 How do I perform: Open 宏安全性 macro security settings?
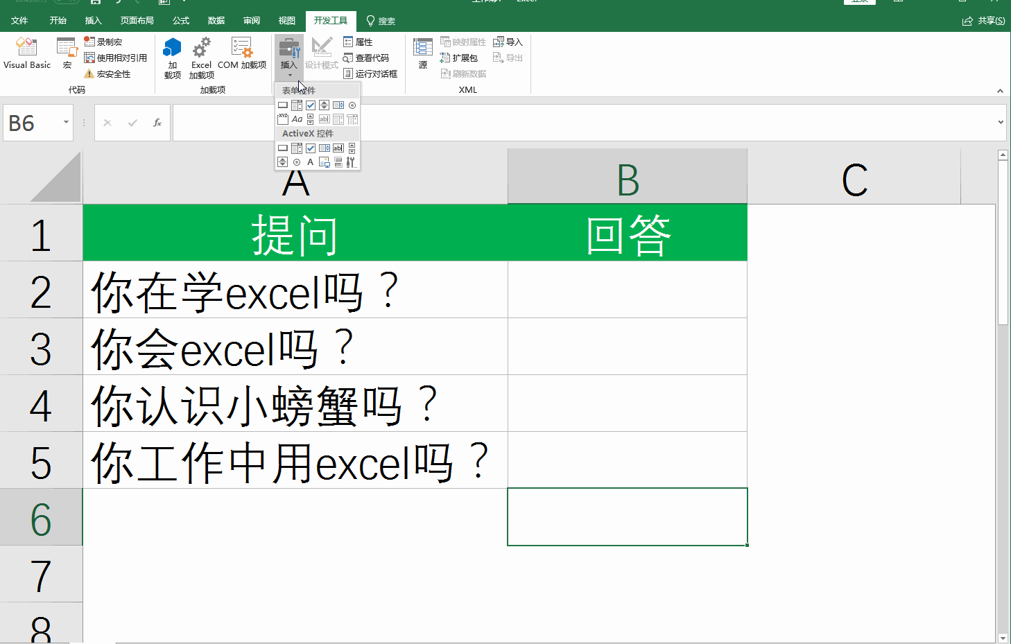107,73
